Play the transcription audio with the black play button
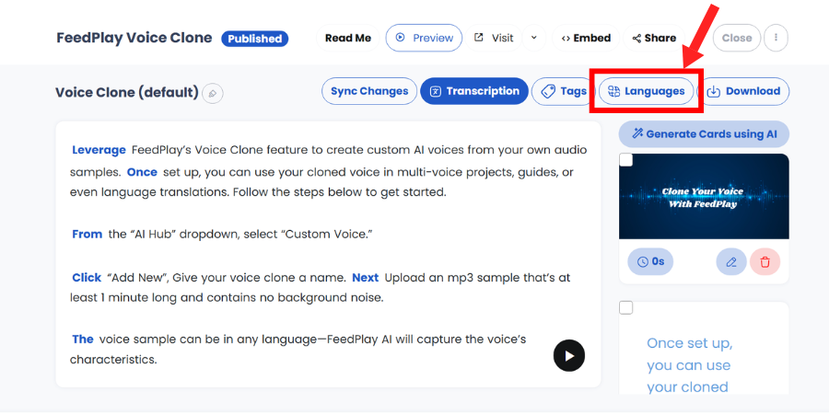 tap(569, 356)
